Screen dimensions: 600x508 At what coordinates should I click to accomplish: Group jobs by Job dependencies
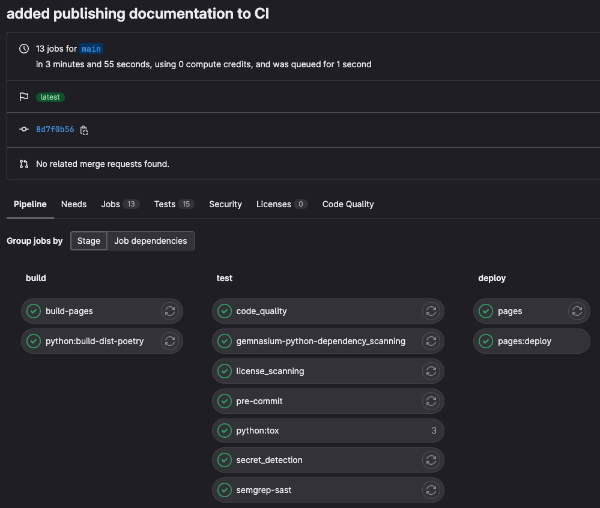point(151,241)
